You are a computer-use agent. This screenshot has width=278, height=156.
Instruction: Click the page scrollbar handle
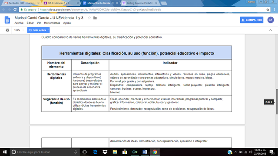click(x=277, y=102)
